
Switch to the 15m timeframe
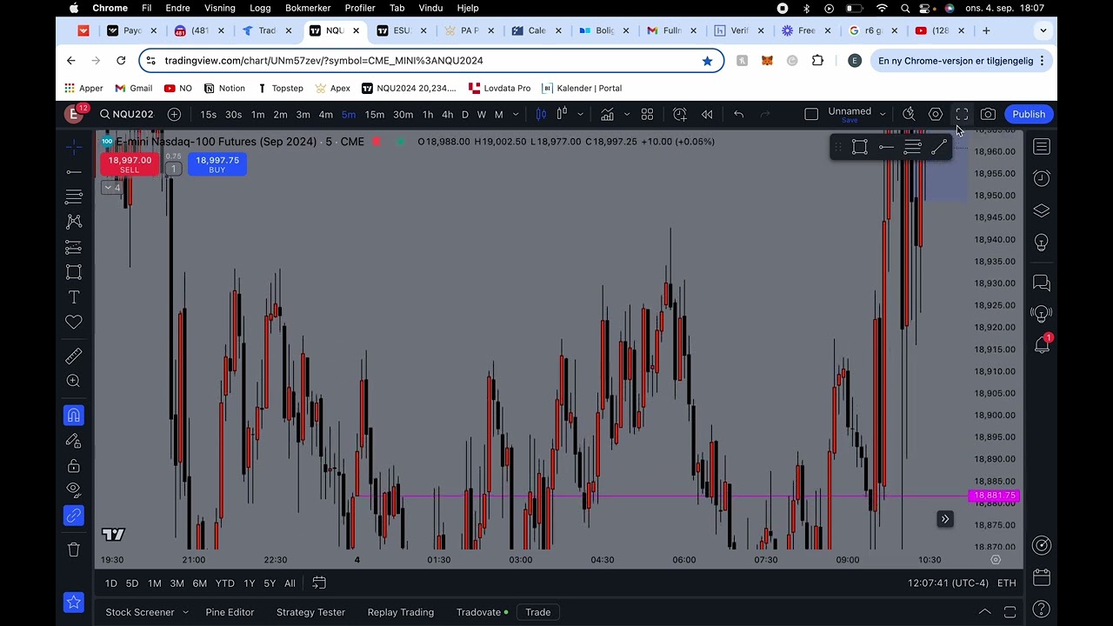tap(375, 115)
